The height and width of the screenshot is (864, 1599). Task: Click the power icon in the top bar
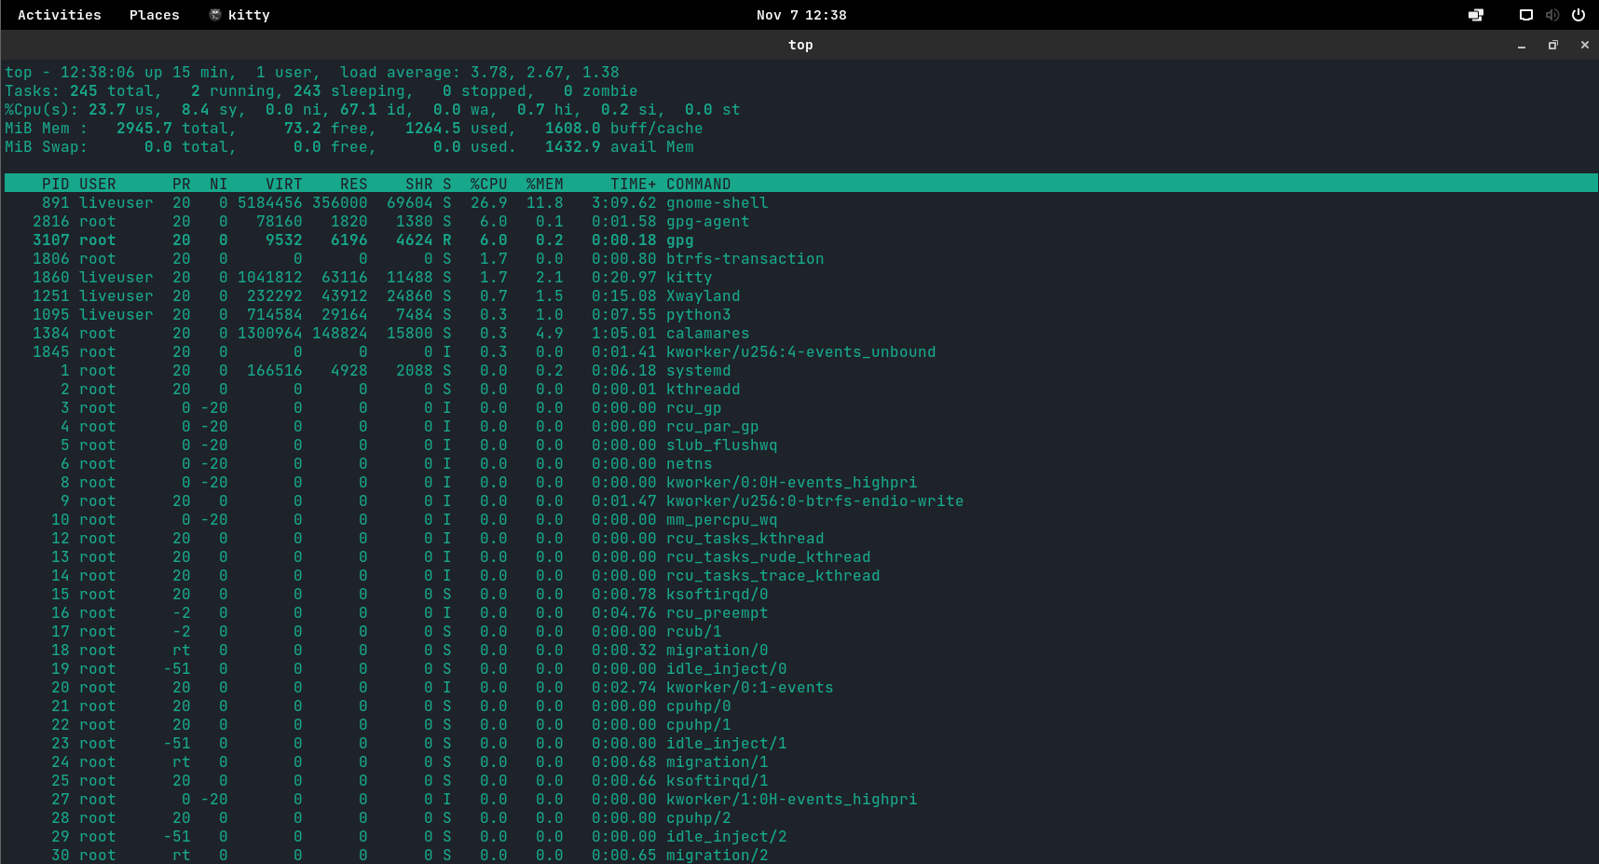pos(1578,15)
